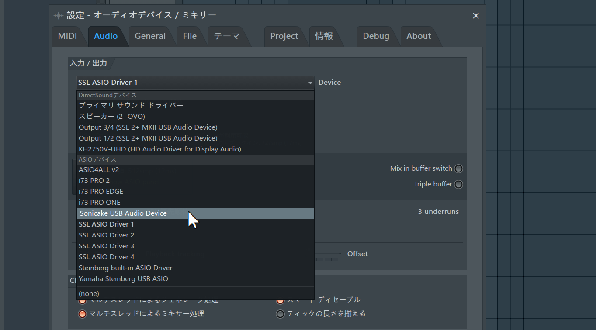Open the Debug tab
The image size is (596, 330).
[x=376, y=36]
